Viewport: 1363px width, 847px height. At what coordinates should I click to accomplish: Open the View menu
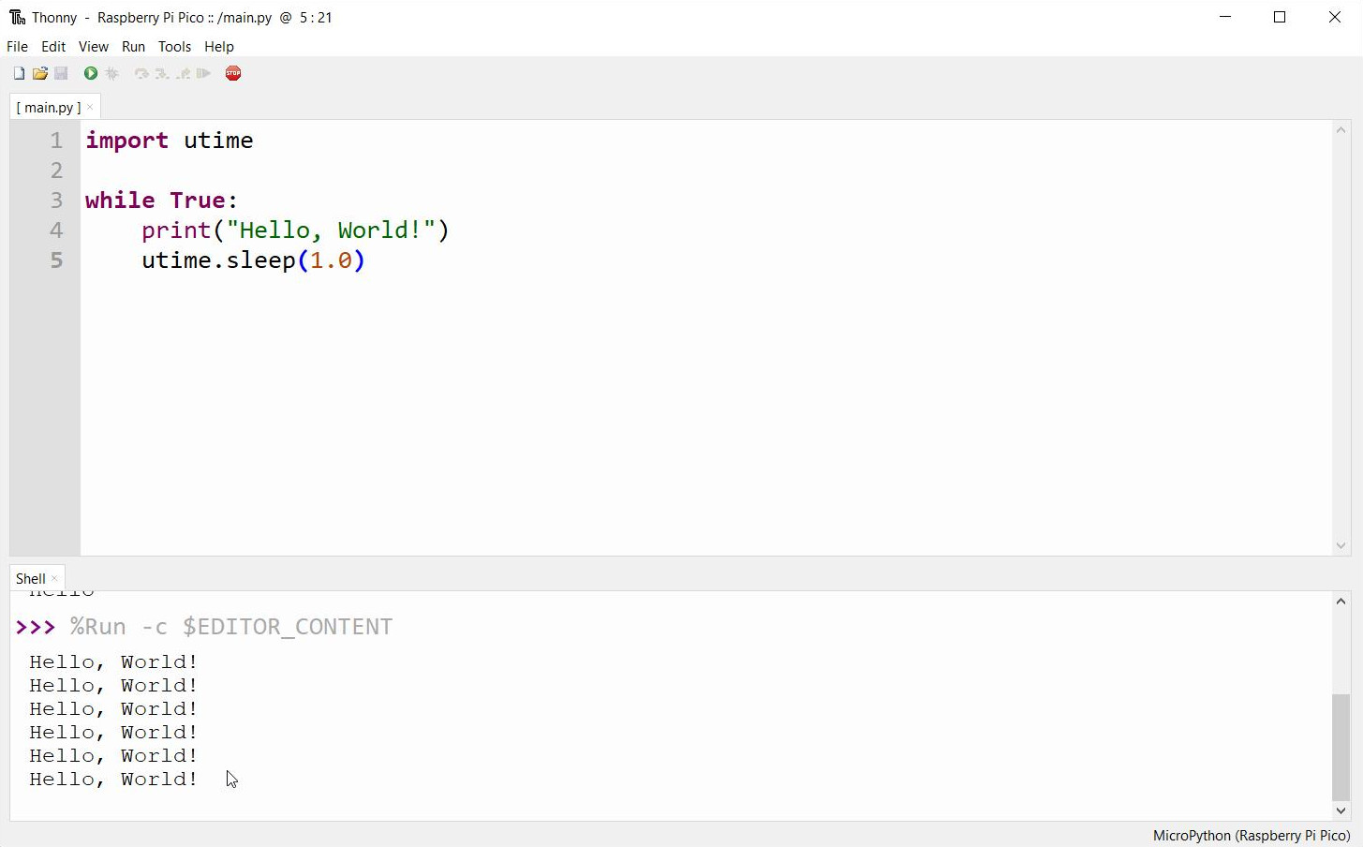[93, 47]
